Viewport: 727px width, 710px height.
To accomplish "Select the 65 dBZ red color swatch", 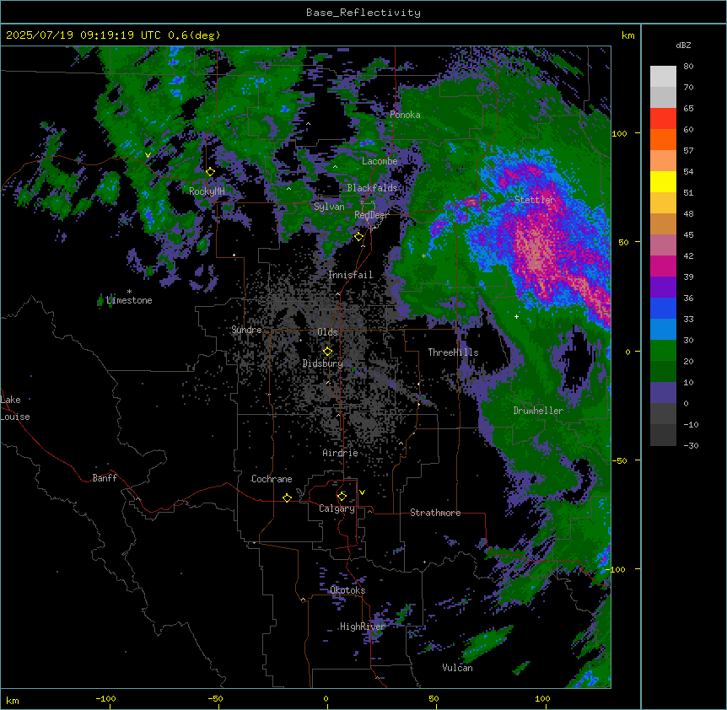I will 663,119.
